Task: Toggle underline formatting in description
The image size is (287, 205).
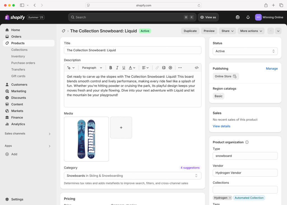Action: tap(124, 68)
